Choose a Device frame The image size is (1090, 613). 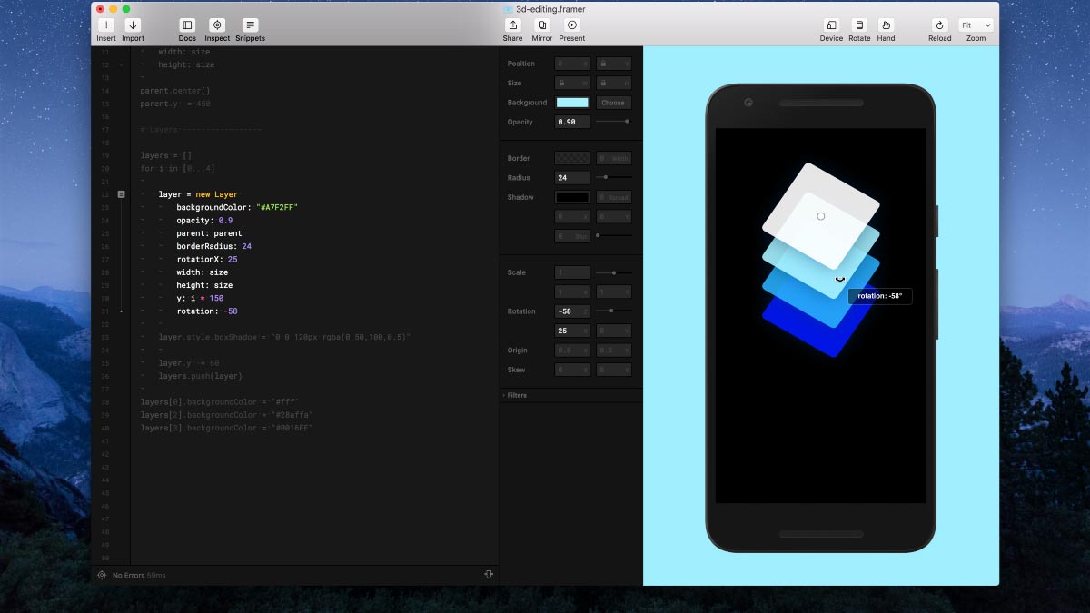click(x=831, y=25)
